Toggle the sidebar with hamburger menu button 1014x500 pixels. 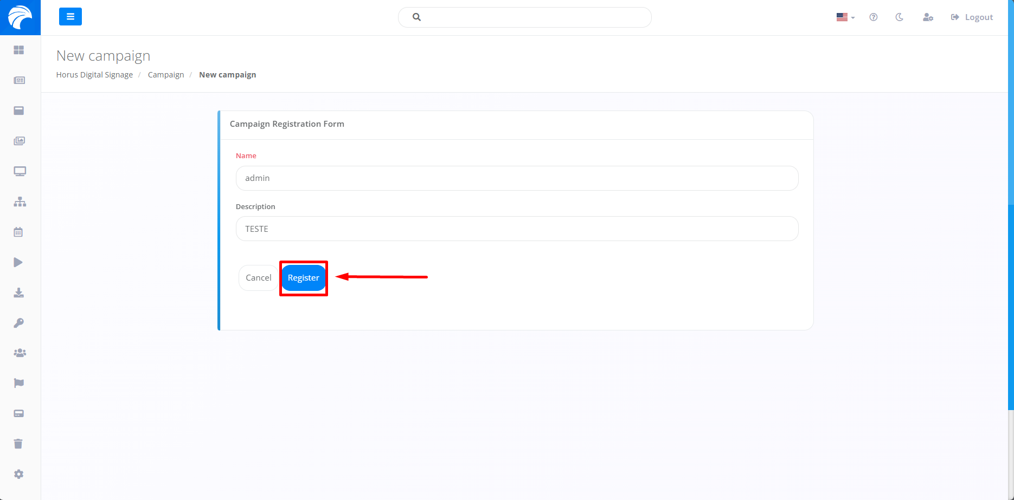(70, 17)
